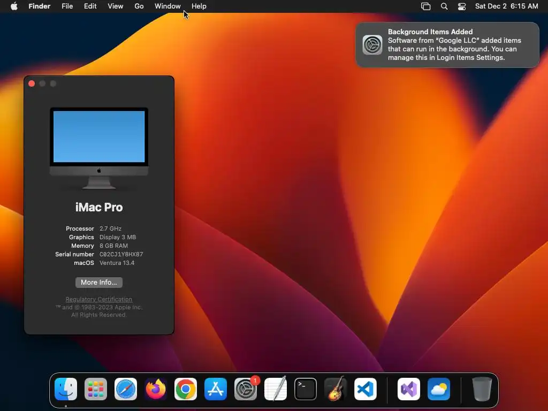Click the iMac Pro title text

(x=99, y=207)
